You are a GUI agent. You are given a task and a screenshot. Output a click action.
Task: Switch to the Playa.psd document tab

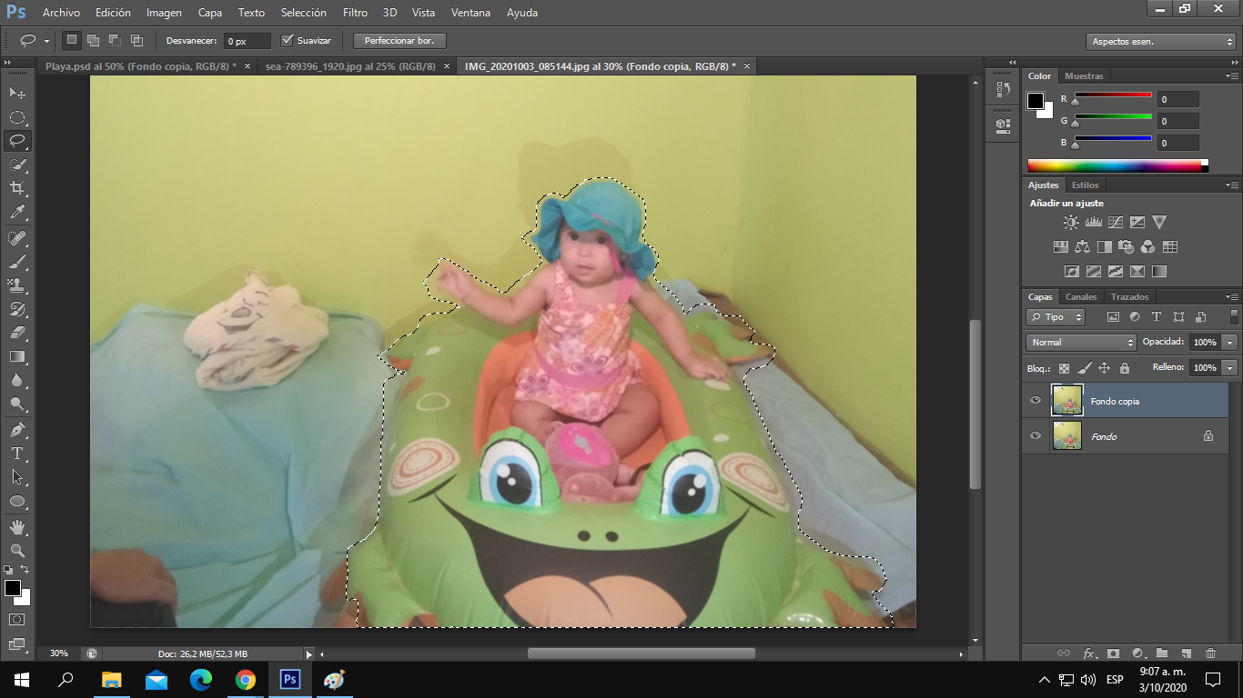pos(141,66)
